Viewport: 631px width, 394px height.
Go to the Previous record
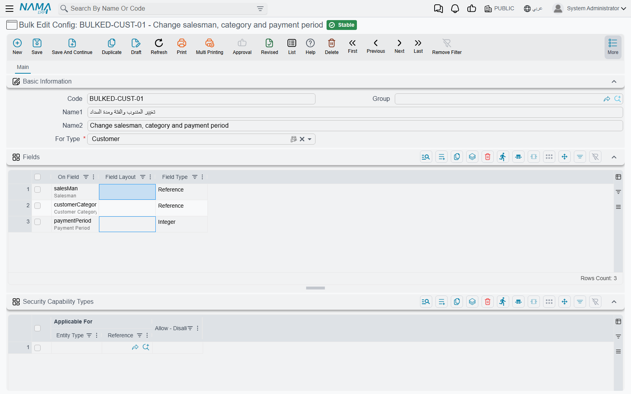click(x=376, y=46)
